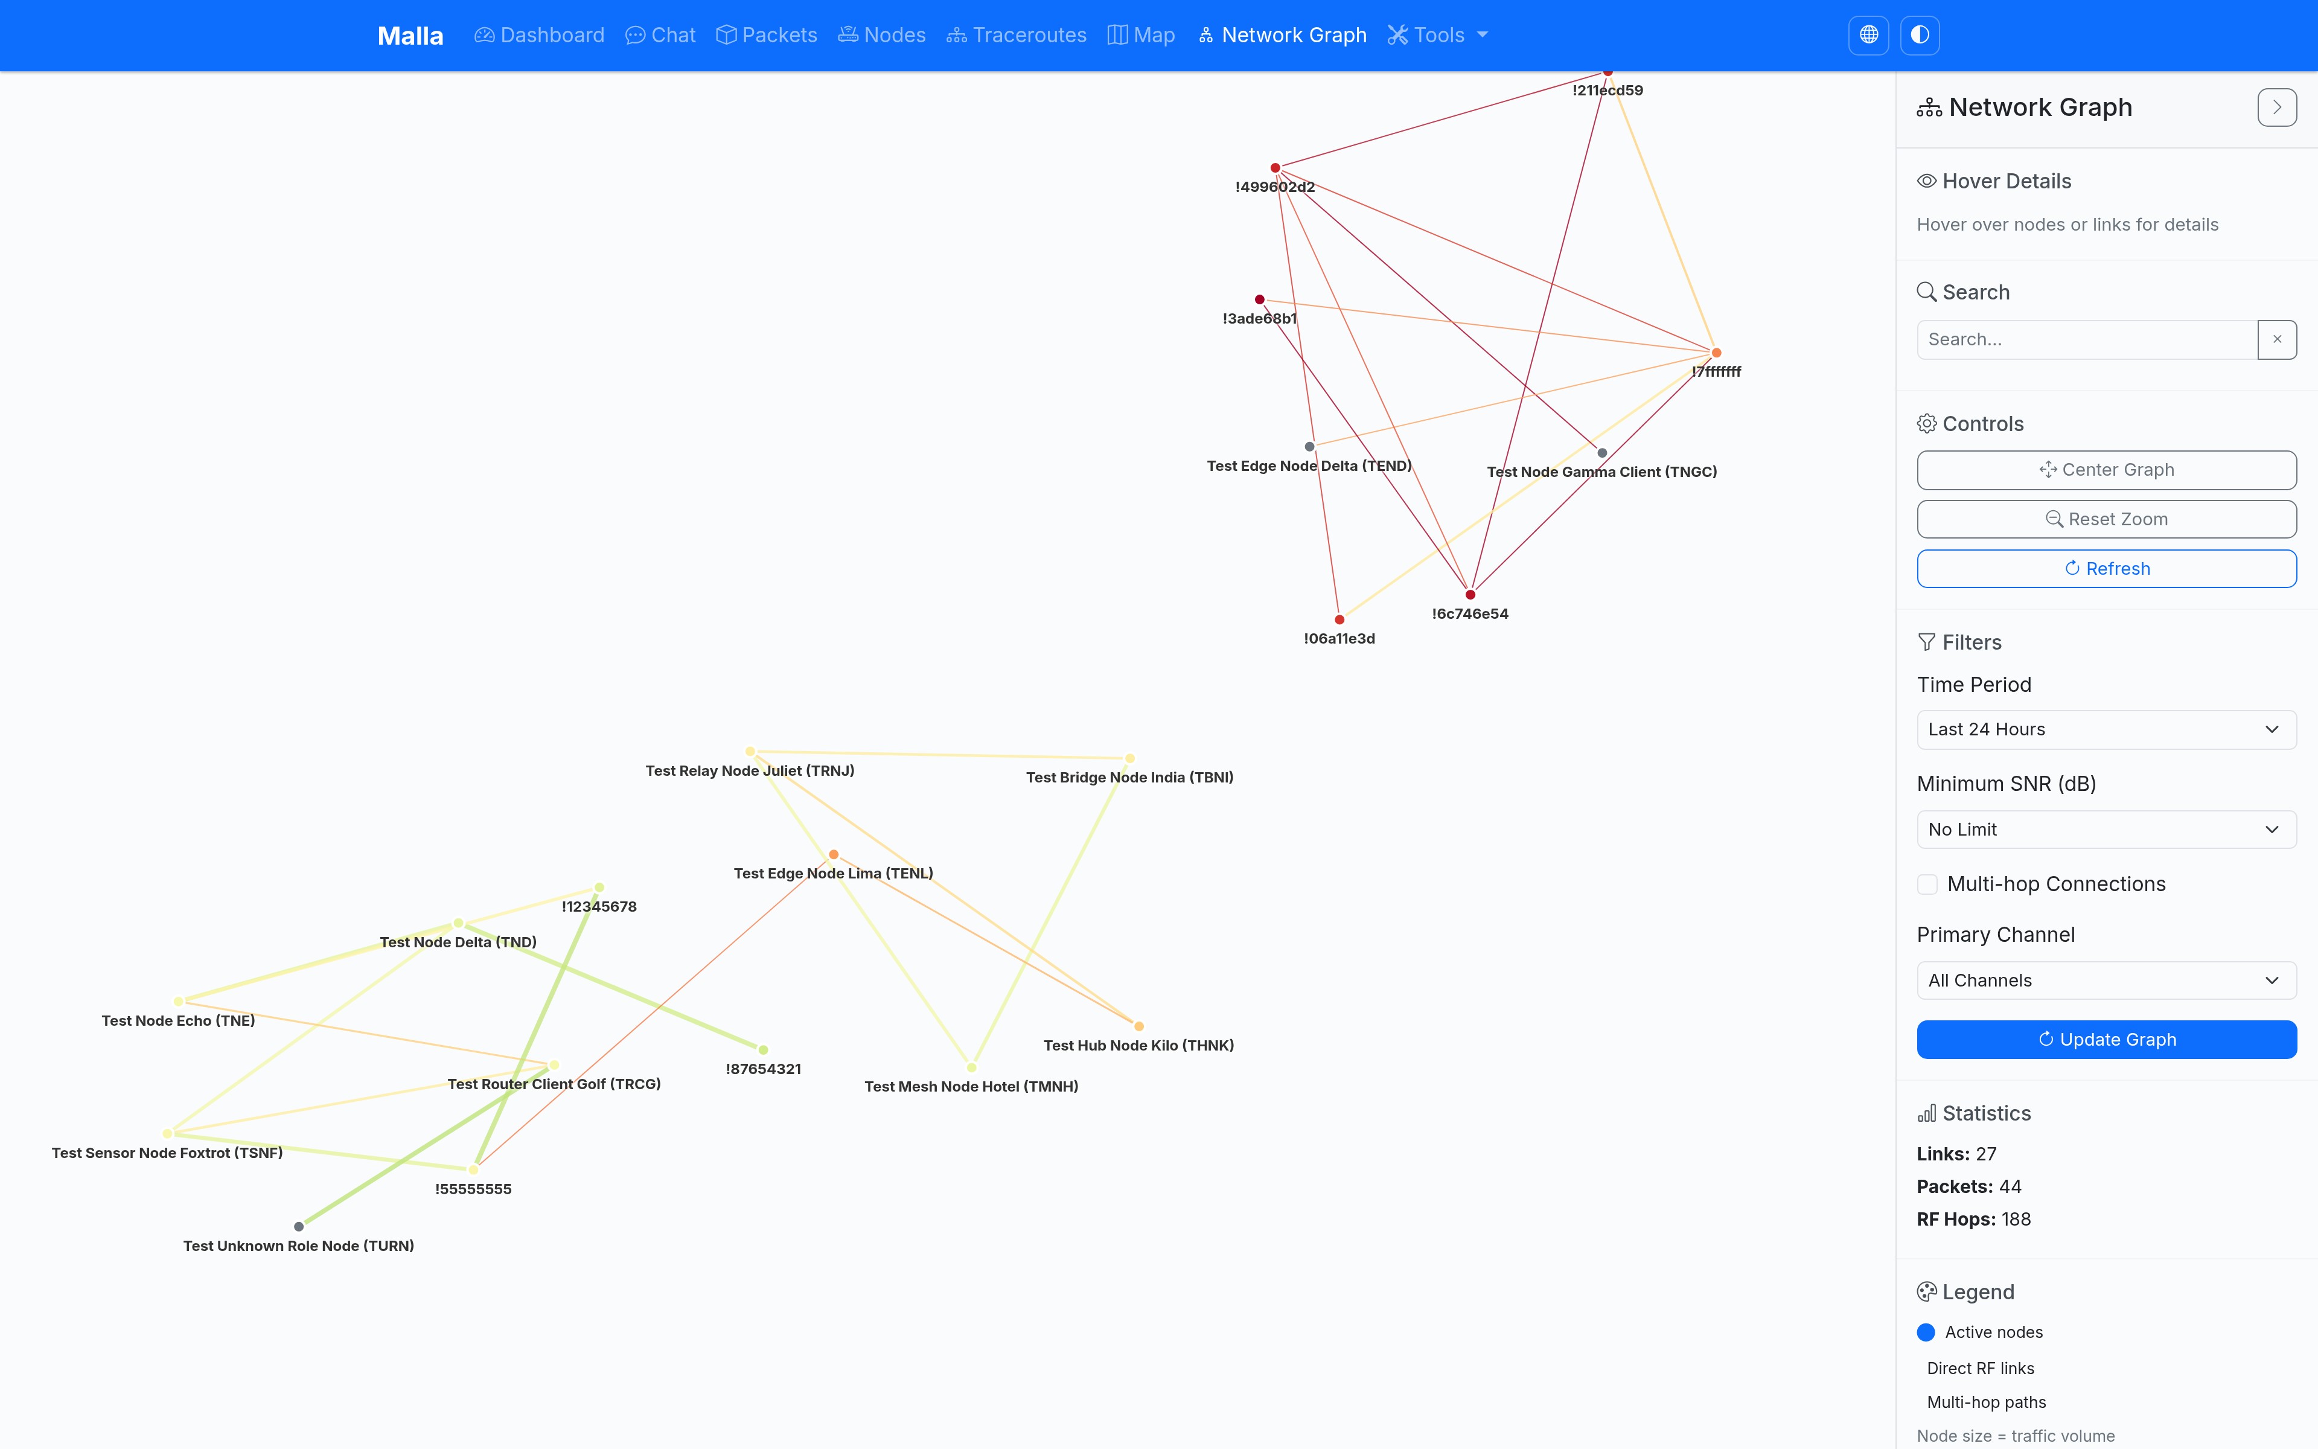
Task: Toggle the dark/light theme button
Action: pos(1920,36)
